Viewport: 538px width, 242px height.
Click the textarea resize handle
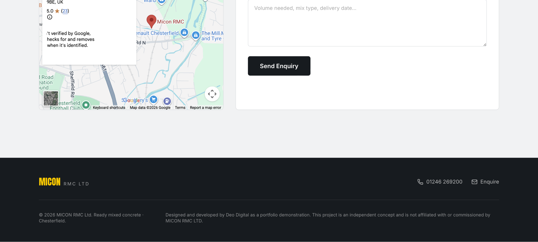484,45
